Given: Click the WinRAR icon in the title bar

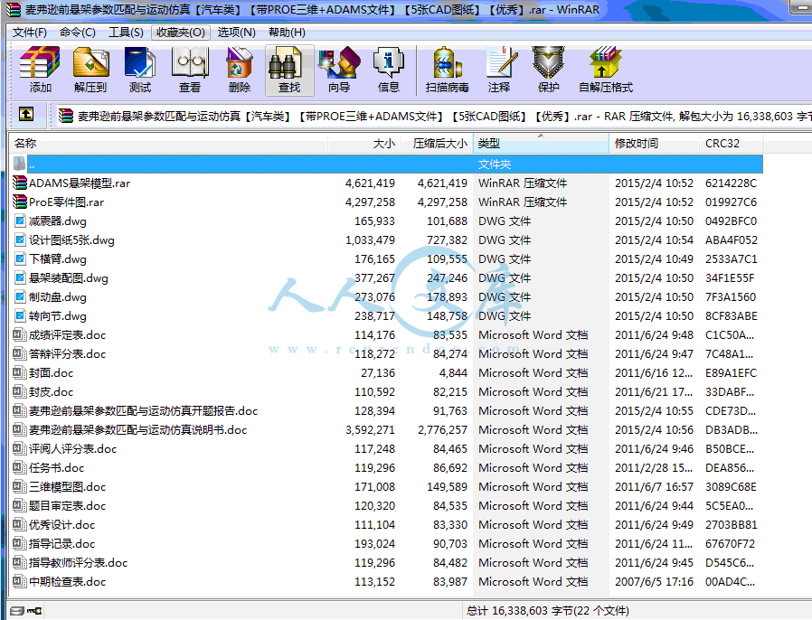Looking at the screenshot, I should click(13, 9).
